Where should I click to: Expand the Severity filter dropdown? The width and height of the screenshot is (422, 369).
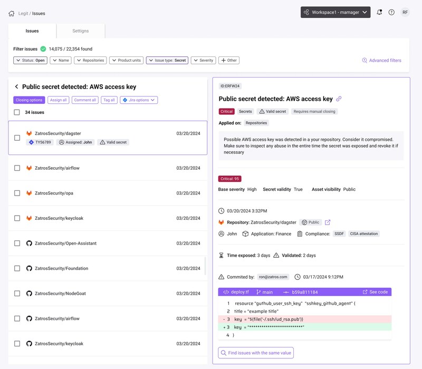point(204,60)
